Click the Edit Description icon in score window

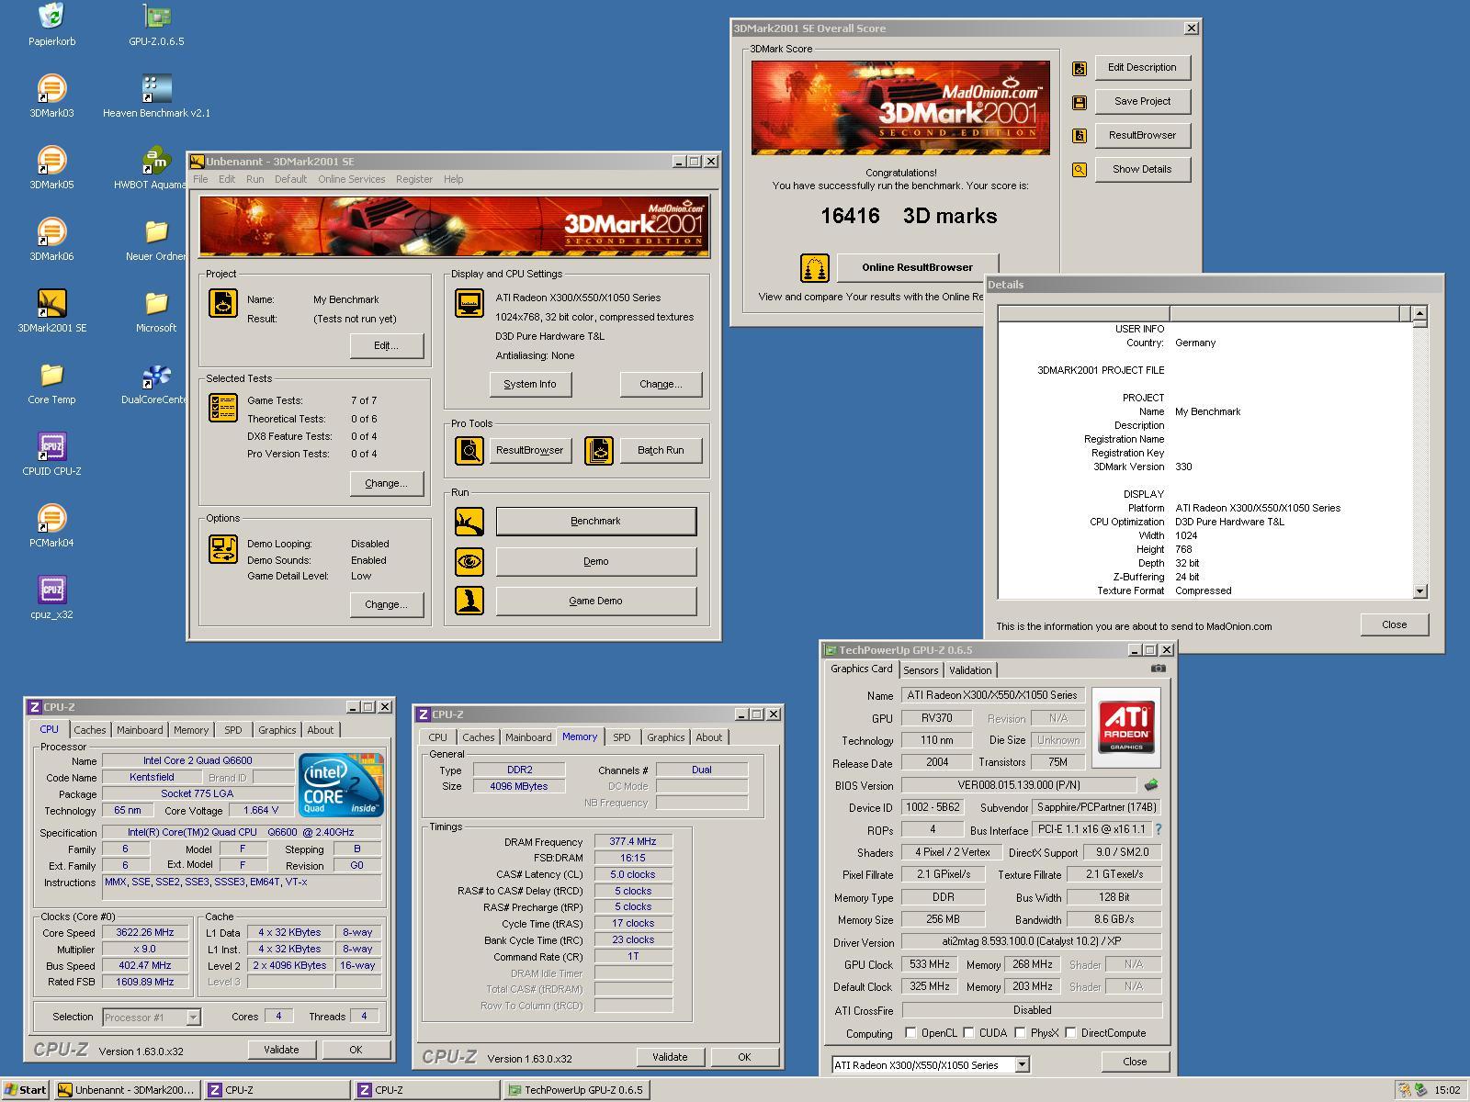point(1080,68)
